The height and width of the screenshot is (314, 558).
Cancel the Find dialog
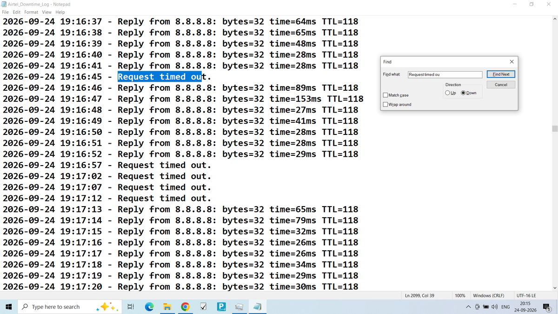point(501,85)
